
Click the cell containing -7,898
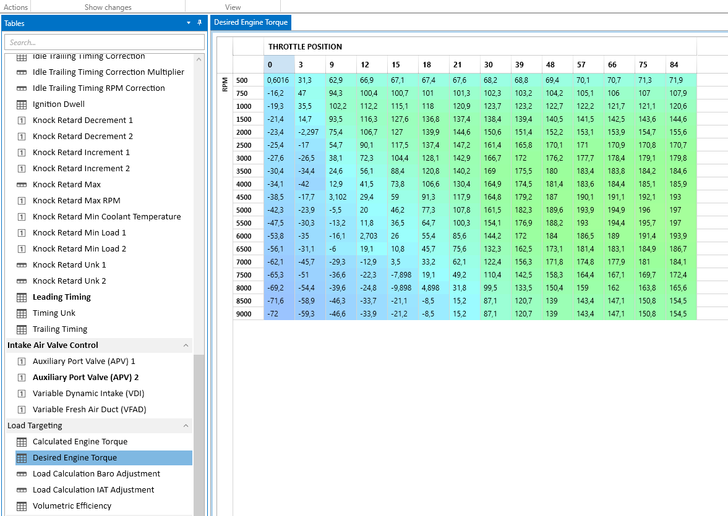point(403,275)
